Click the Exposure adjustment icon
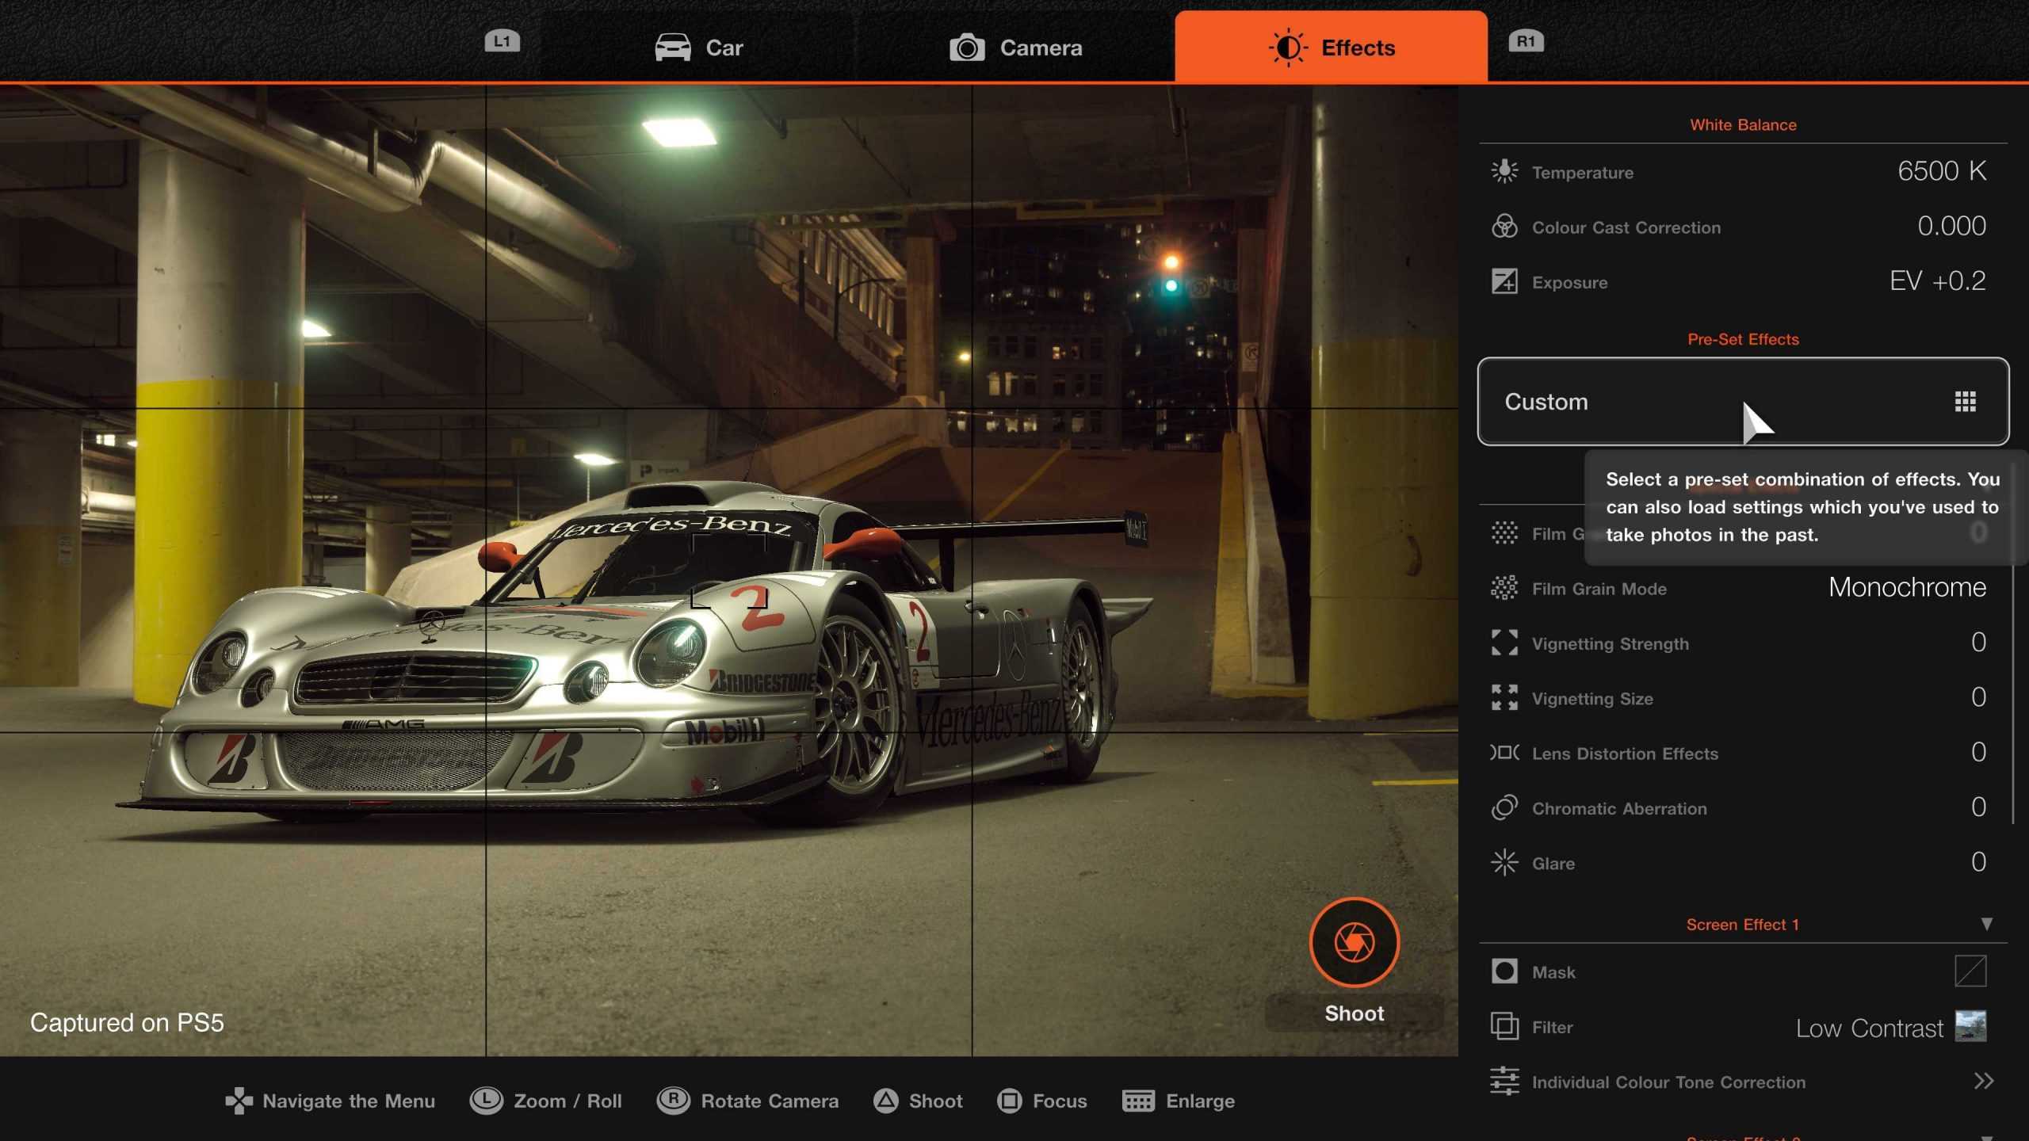The width and height of the screenshot is (2029, 1141). click(1504, 280)
